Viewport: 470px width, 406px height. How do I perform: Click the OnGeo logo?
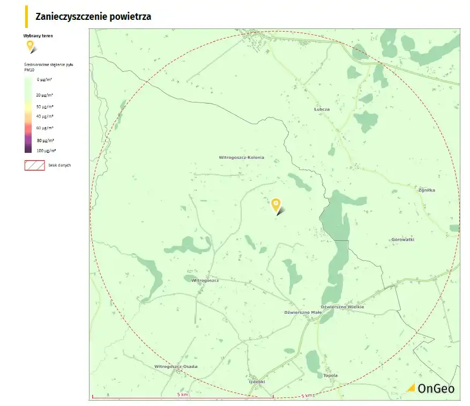(x=430, y=388)
